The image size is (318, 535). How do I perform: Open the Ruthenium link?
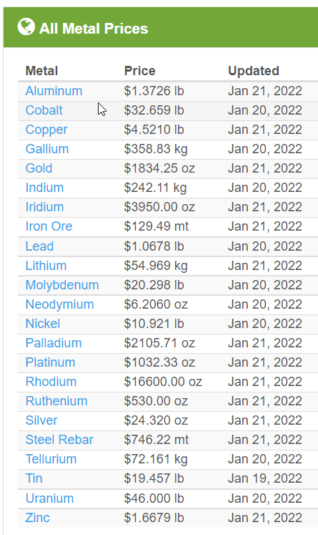[x=56, y=401]
